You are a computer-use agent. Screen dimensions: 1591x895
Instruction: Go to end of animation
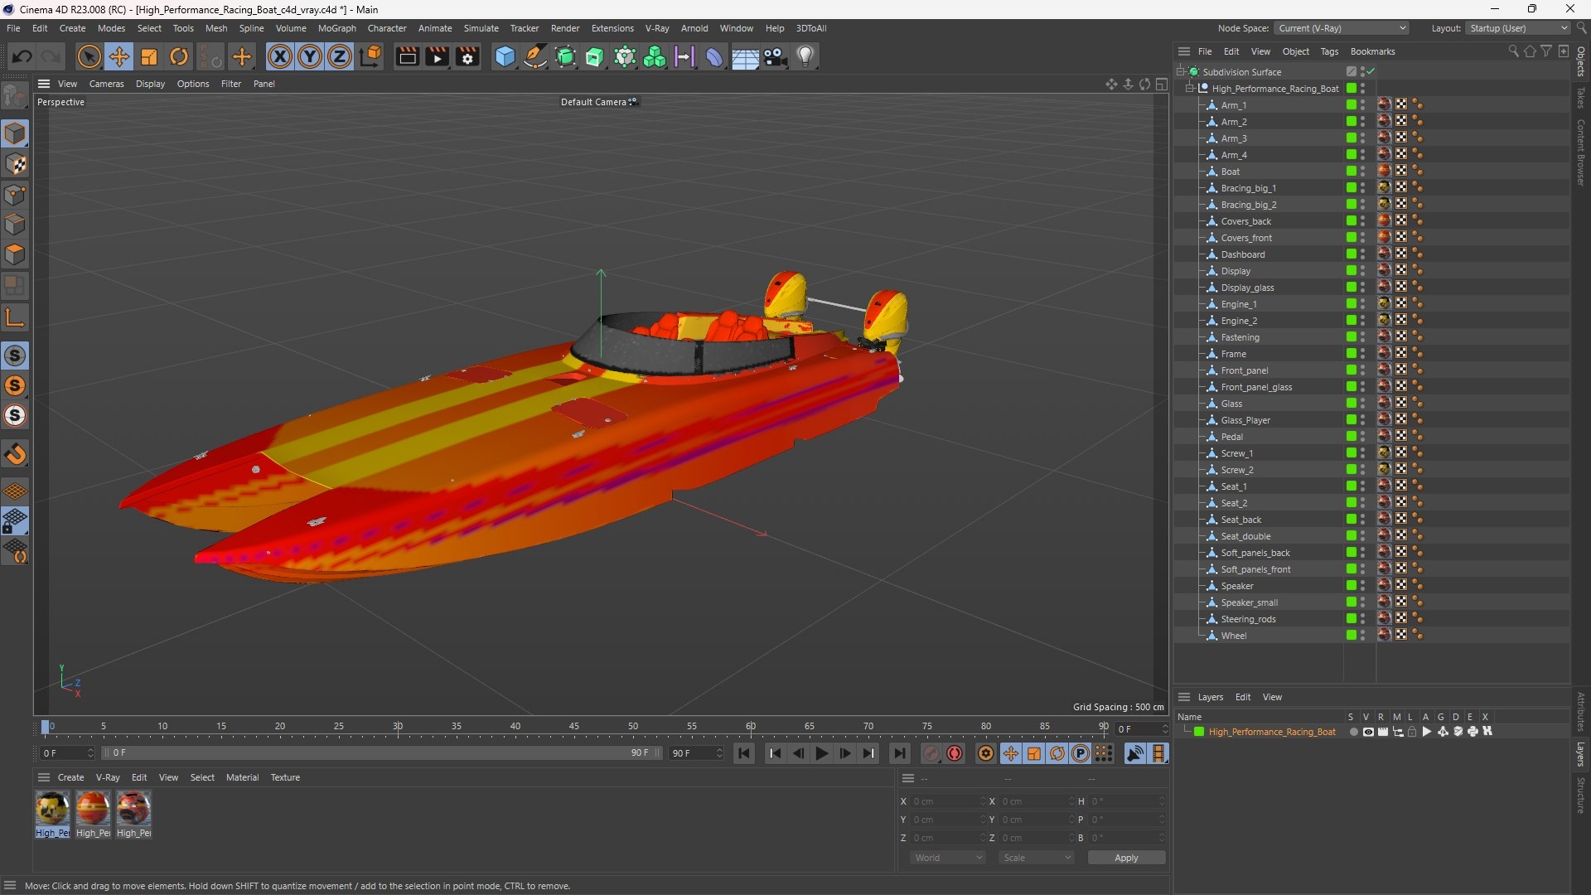click(899, 753)
